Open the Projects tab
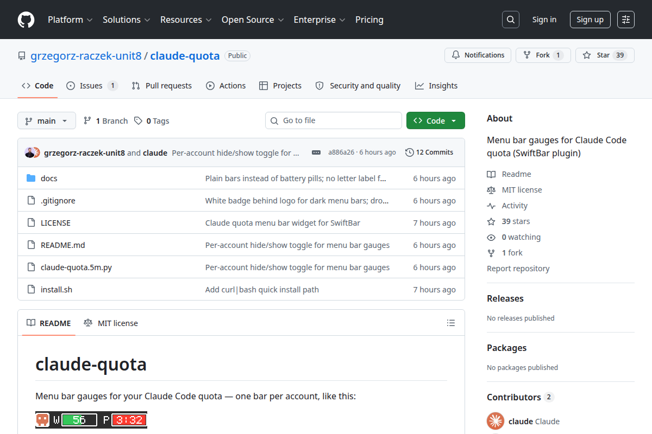Image resolution: width=652 pixels, height=434 pixels. 280,86
